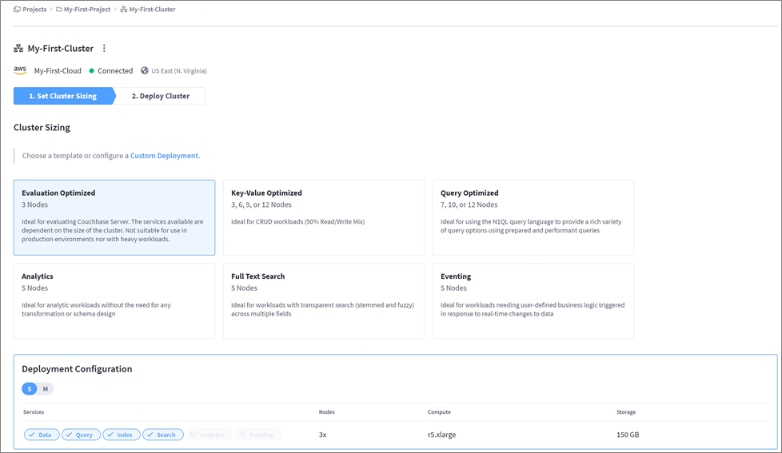Click the Services column header
This screenshot has width=782, height=453.
(34, 412)
